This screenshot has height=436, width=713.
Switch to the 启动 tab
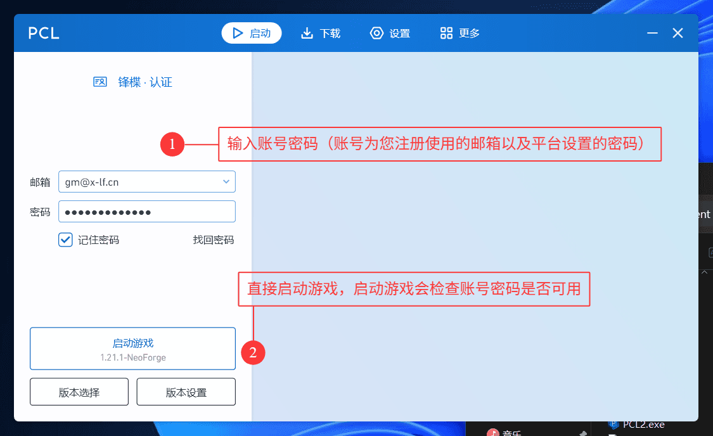pyautogui.click(x=252, y=33)
